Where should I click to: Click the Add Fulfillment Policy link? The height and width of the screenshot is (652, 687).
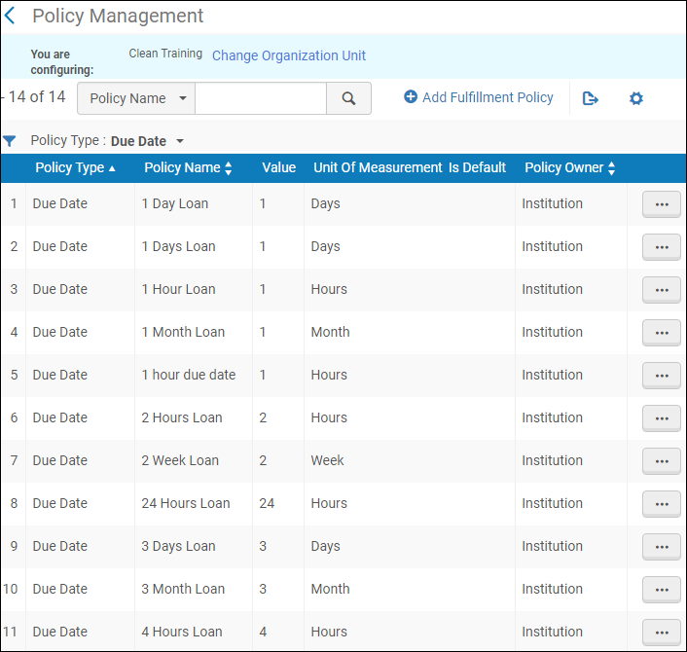click(488, 97)
